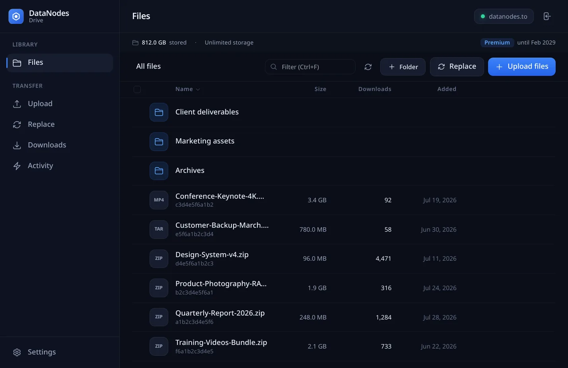Viewport: 568px width, 368px height.
Task: Click the sign-out icon in header
Action: pos(547,16)
